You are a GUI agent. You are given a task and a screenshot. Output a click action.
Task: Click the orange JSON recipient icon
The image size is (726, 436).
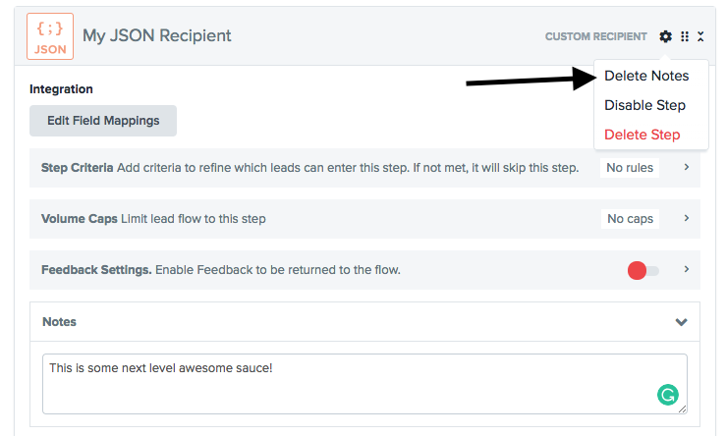coord(51,37)
